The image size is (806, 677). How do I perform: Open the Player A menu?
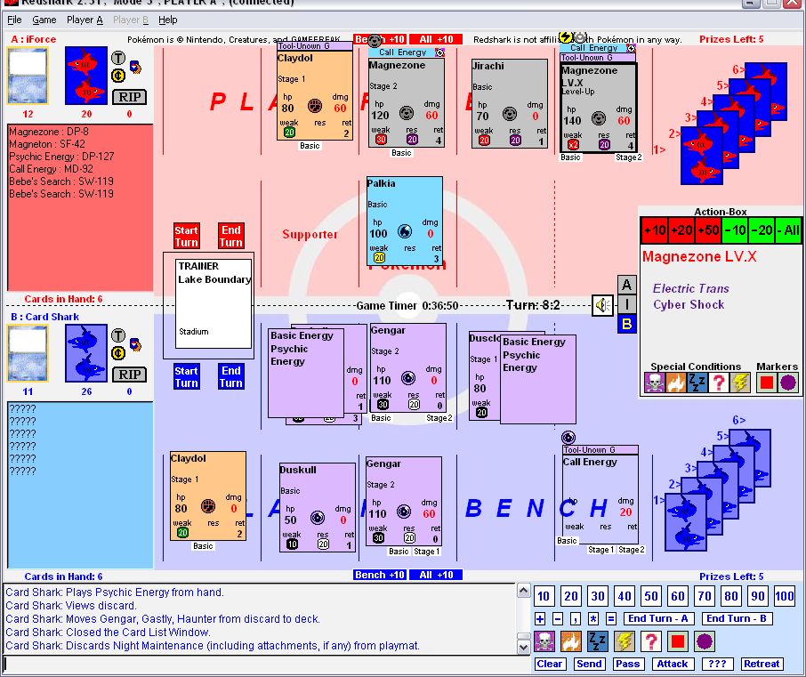click(x=85, y=20)
